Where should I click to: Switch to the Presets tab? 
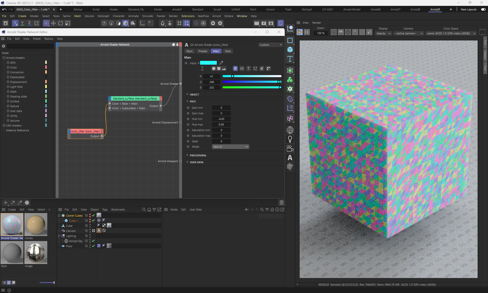203,51
